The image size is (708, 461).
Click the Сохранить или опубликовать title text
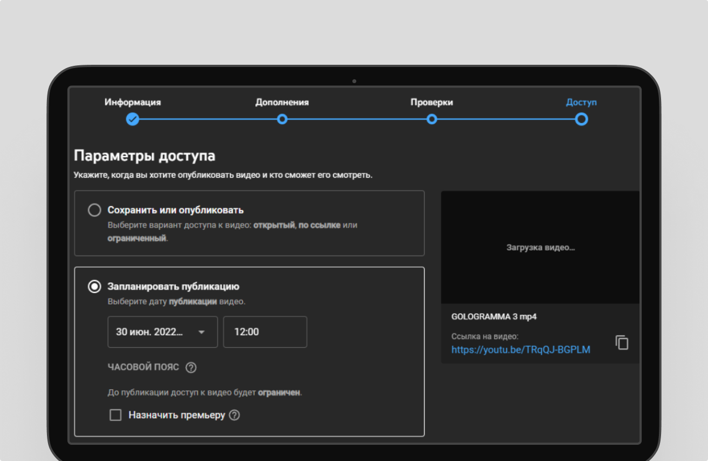(176, 210)
